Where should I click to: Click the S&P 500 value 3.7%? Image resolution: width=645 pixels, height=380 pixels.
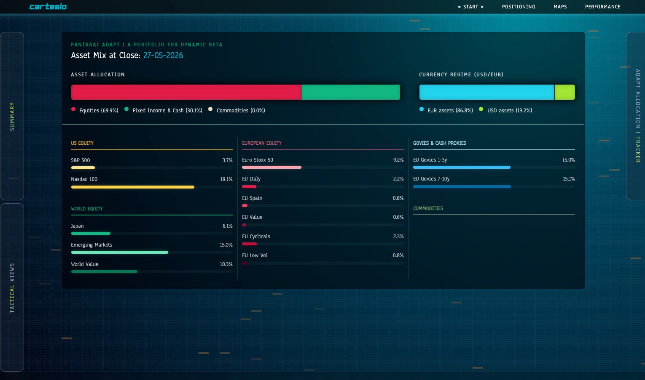pos(228,160)
